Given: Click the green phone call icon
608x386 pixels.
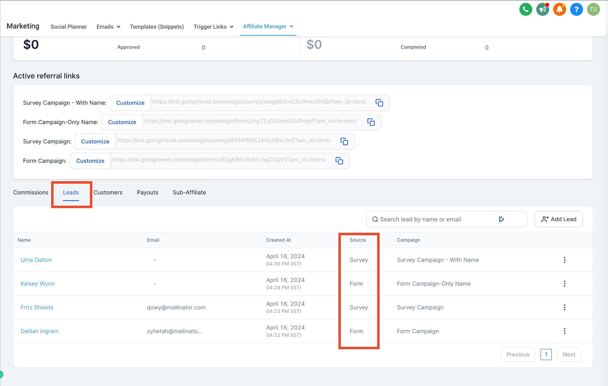Looking at the screenshot, I should (526, 10).
